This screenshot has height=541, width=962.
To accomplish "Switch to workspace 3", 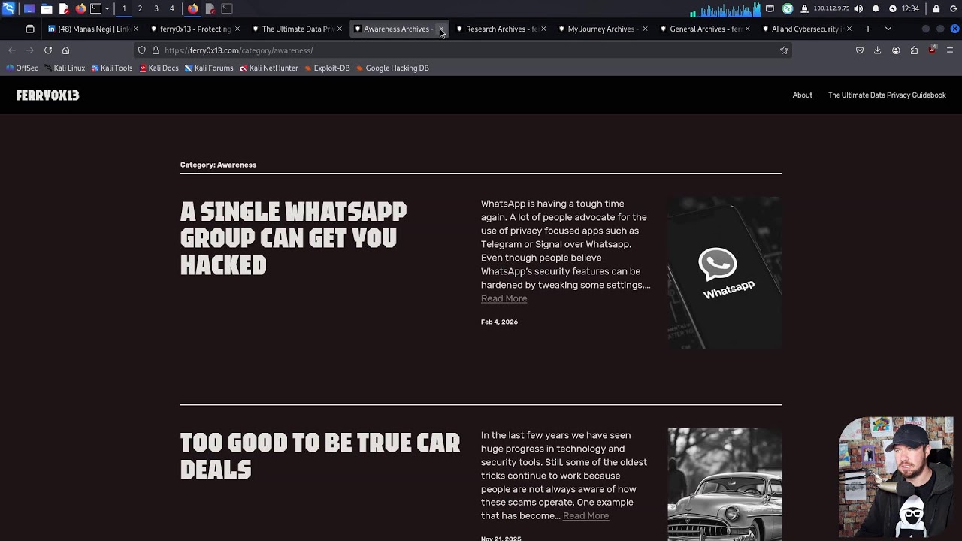I will tap(156, 8).
